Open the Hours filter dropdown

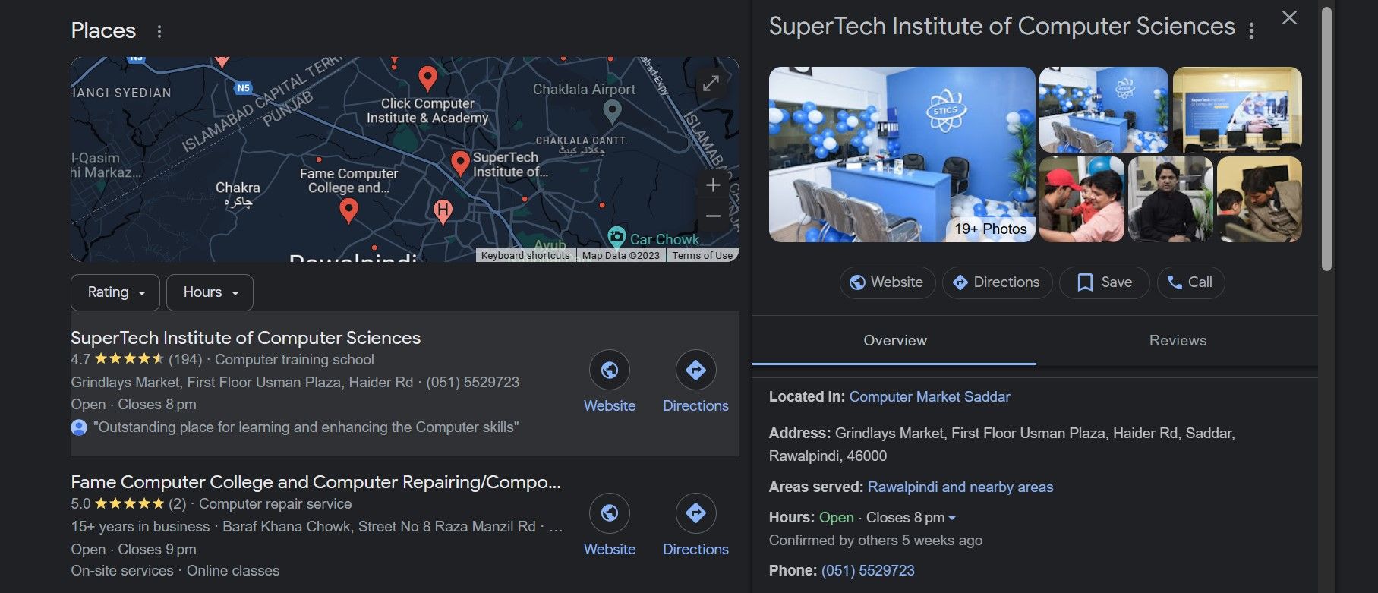210,292
